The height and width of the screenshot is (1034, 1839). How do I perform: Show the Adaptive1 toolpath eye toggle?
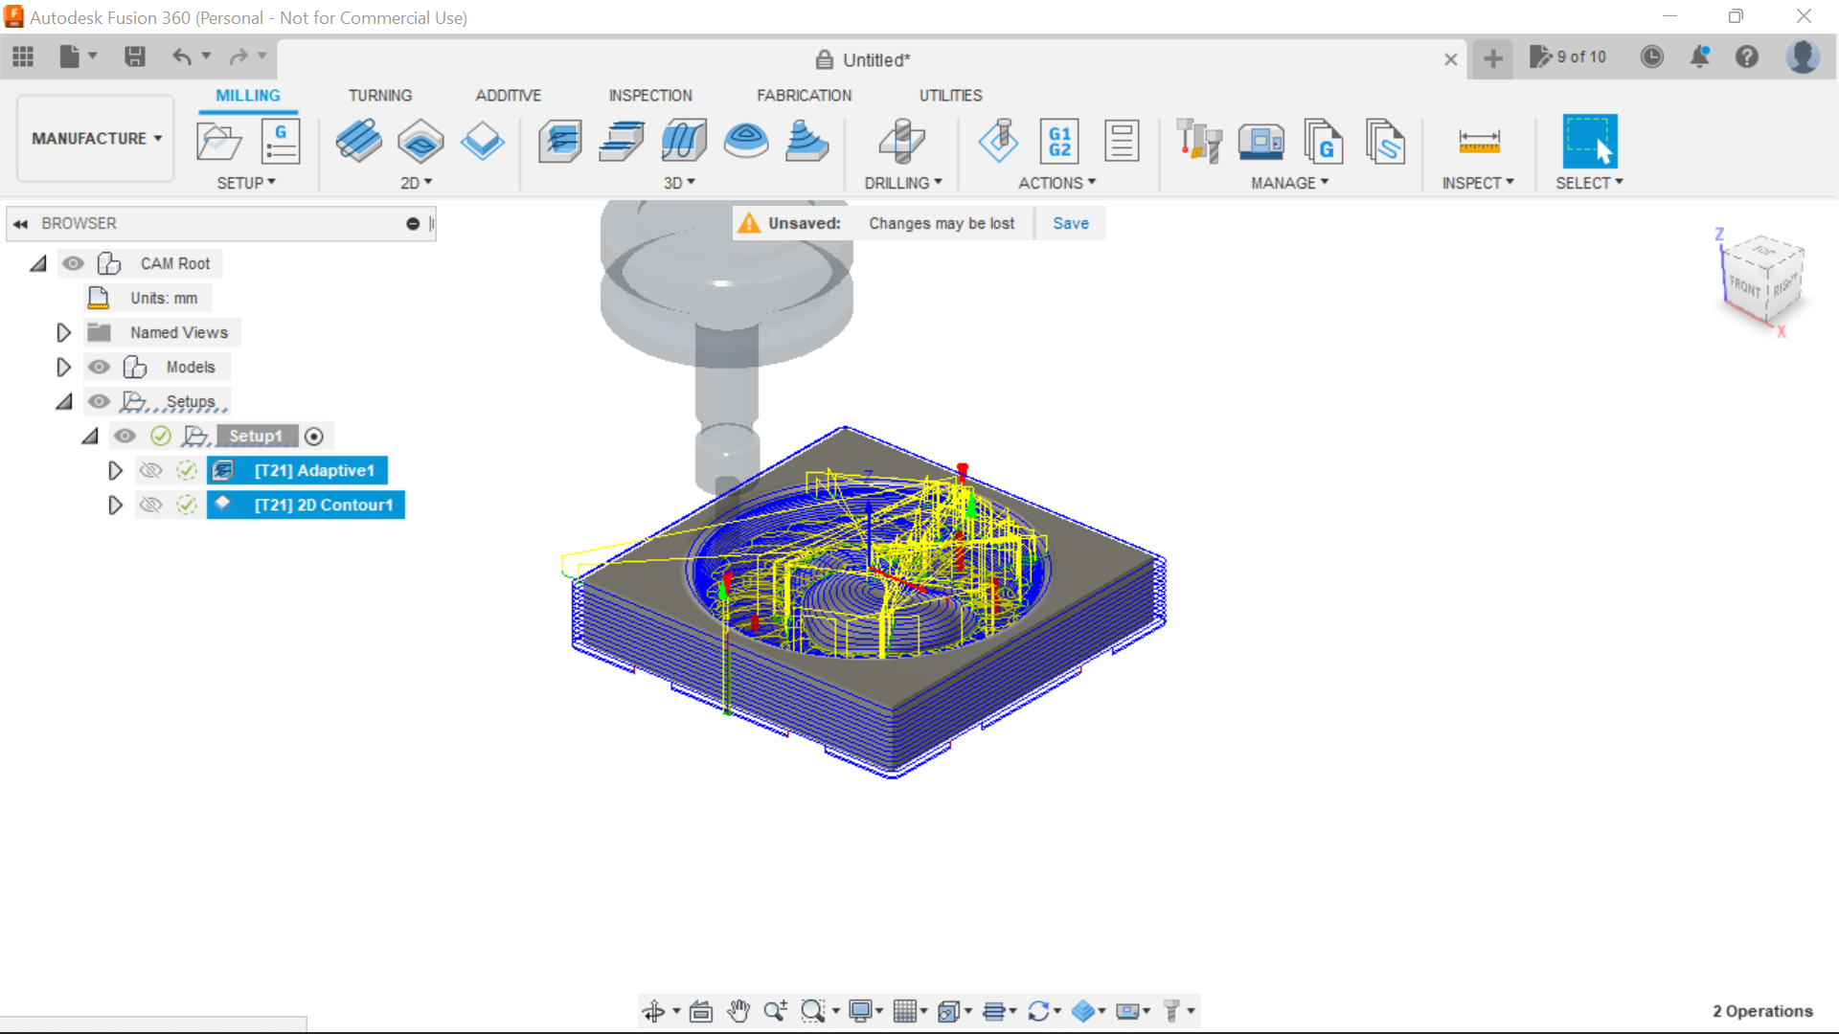pos(150,470)
